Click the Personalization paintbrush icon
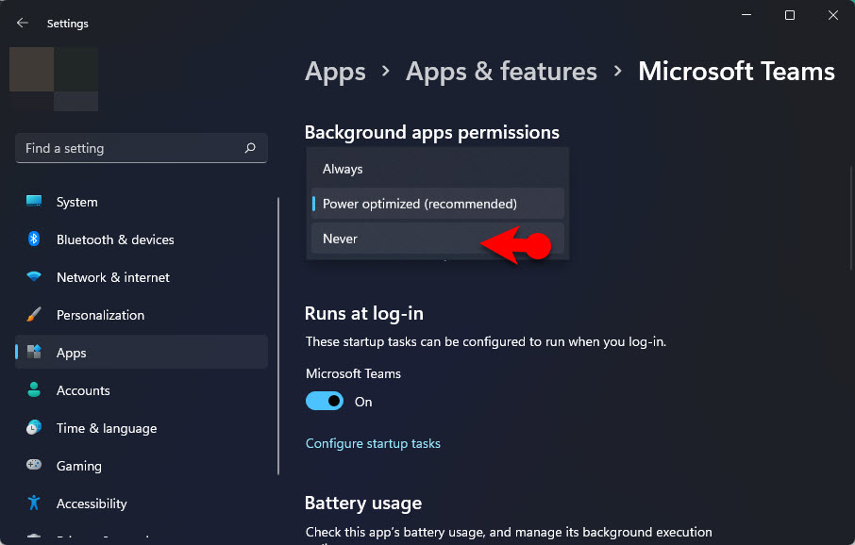 point(34,315)
